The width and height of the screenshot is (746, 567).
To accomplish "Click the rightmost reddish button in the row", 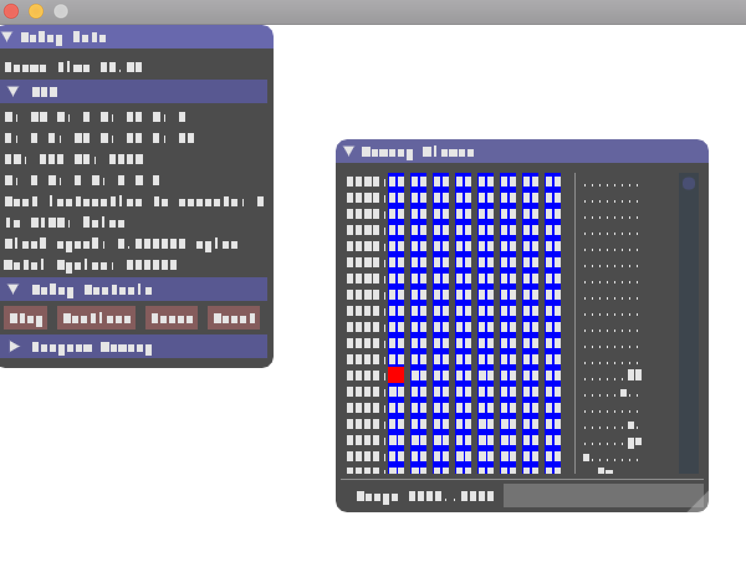I will click(x=234, y=318).
